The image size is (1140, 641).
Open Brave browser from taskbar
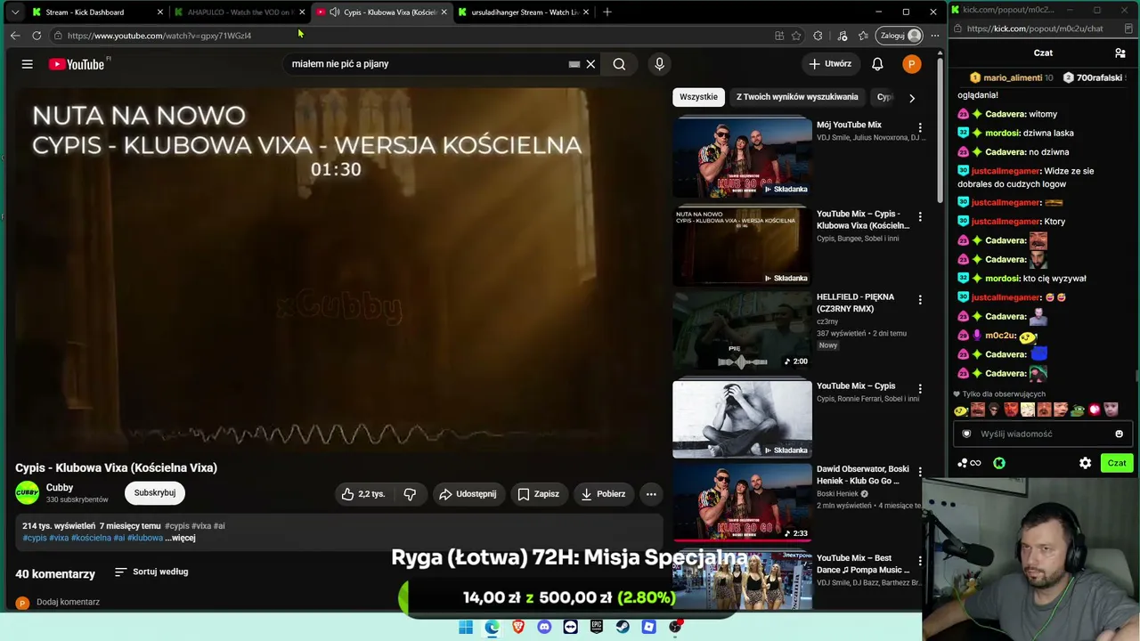tap(518, 627)
